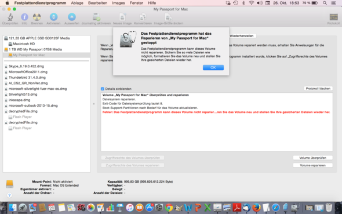Click the battery 79 % status
This screenshot has width=342, height=214.
[310, 3]
